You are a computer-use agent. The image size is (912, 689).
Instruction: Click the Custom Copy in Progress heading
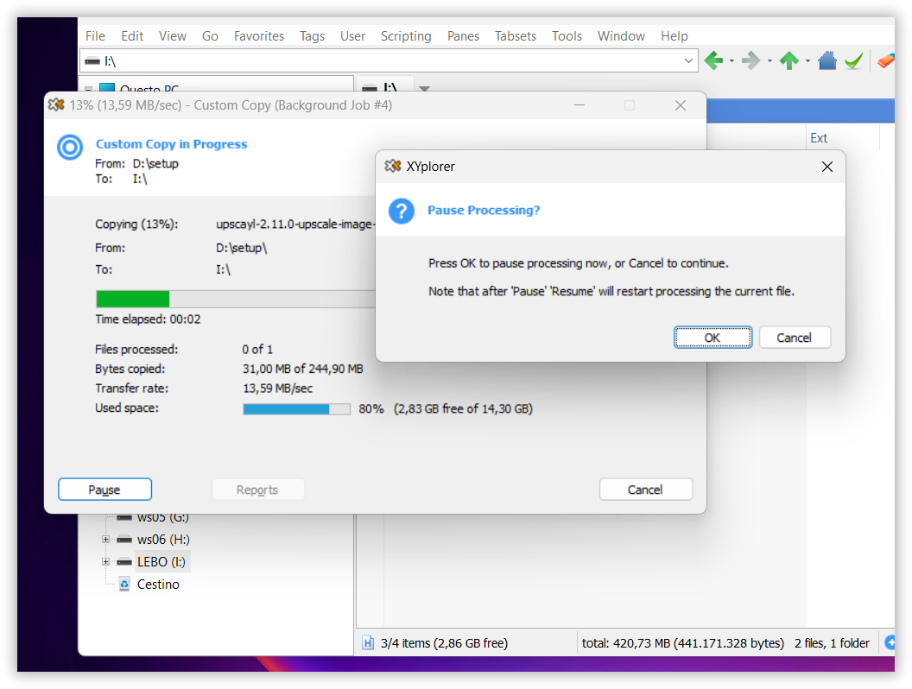171,144
